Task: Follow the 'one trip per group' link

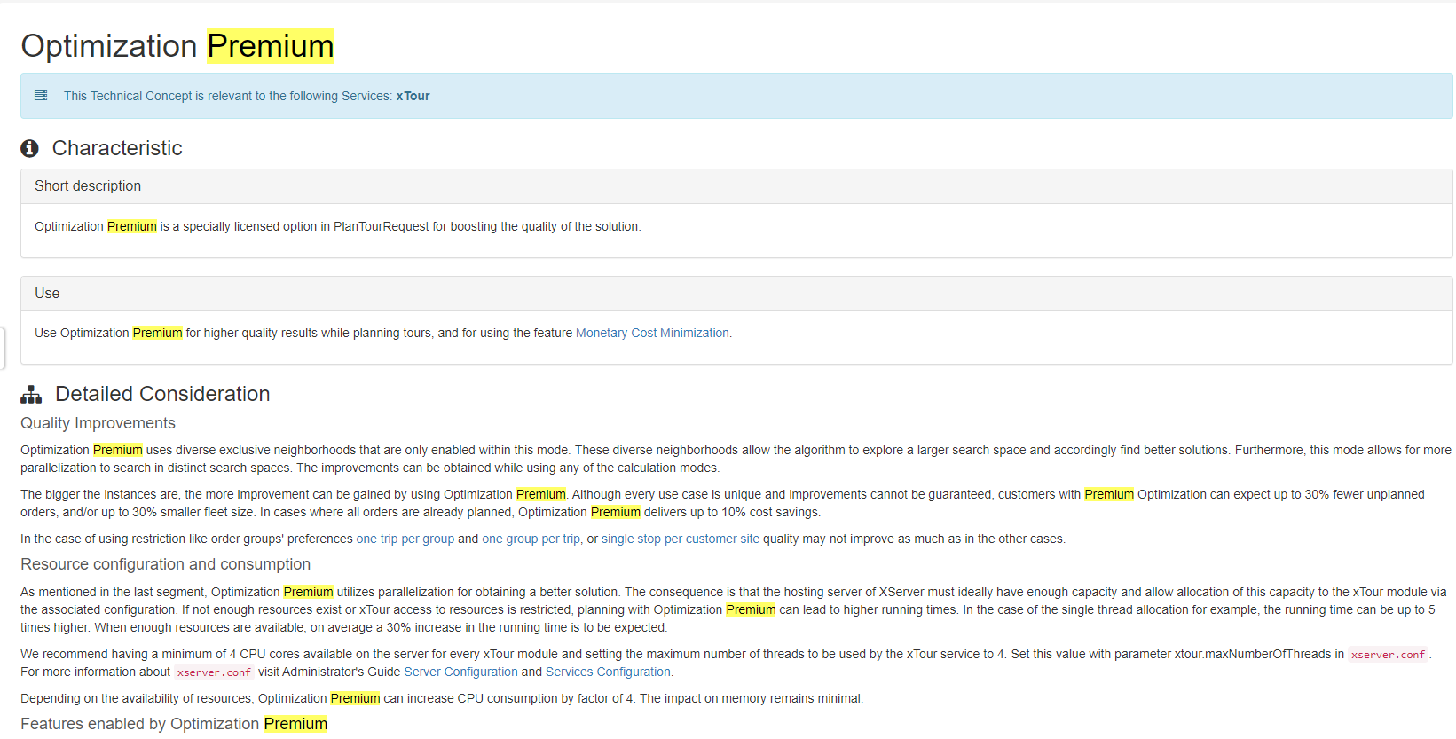Action: [405, 539]
